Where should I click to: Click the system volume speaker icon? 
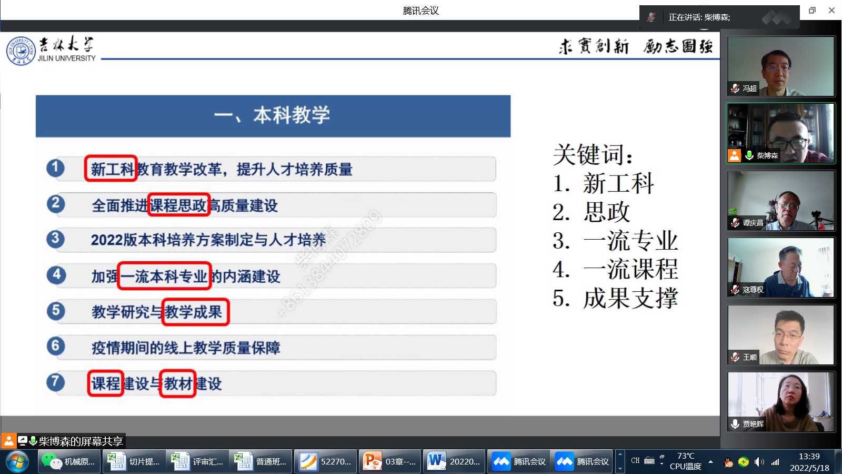(x=758, y=462)
